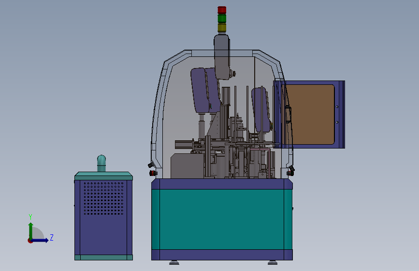
Task: Select the red button on the machine's left side
Action: point(153,173)
